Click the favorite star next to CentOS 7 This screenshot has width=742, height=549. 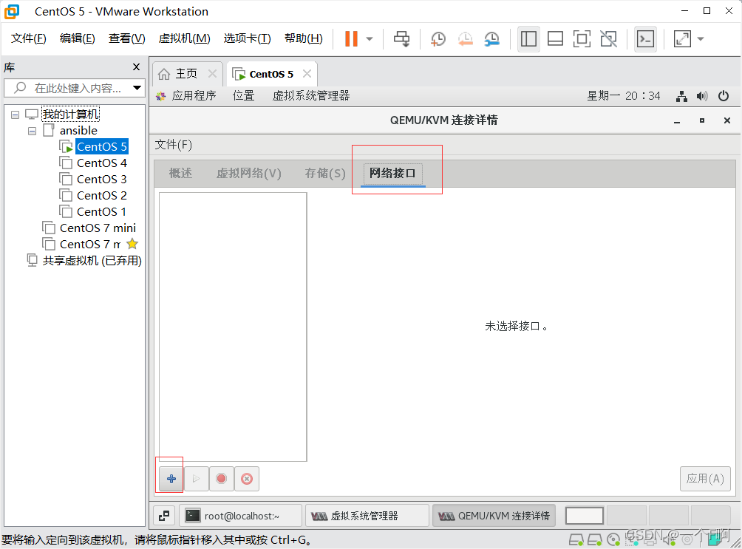pyautogui.click(x=132, y=244)
